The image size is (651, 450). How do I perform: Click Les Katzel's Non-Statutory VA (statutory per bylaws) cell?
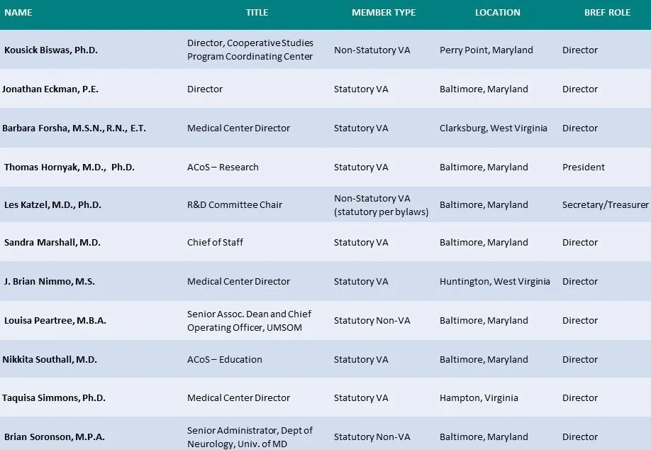(381, 205)
